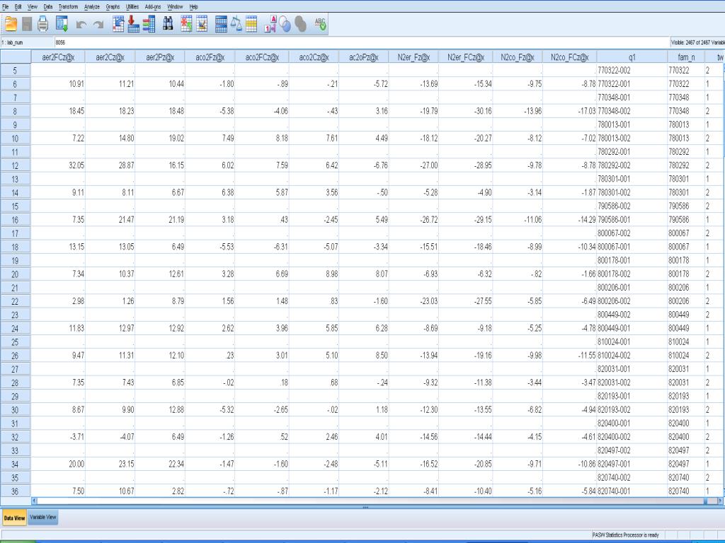Click the Save file icon
Viewport: 725px width, 543px height.
(x=27, y=24)
